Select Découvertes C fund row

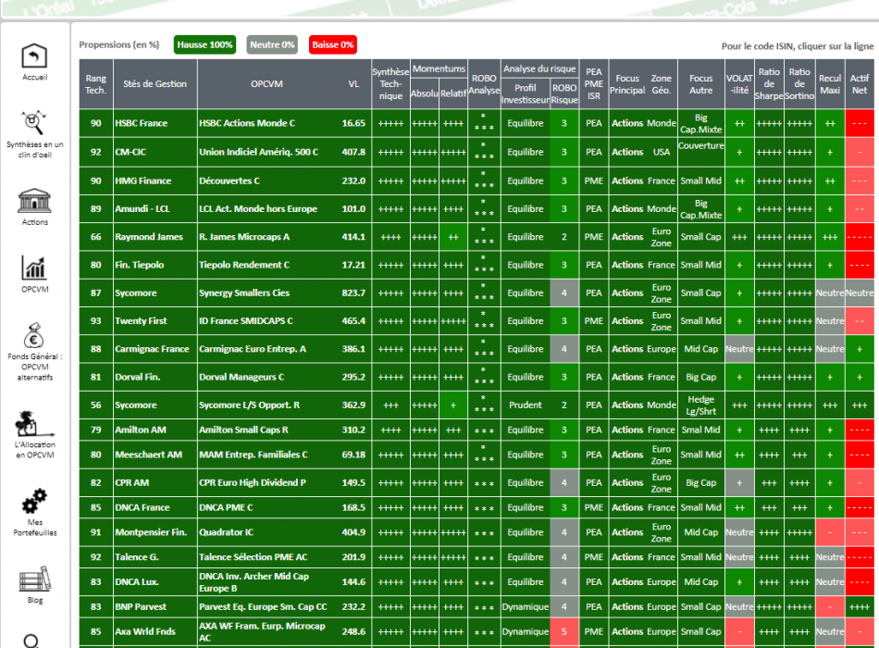coord(477,181)
